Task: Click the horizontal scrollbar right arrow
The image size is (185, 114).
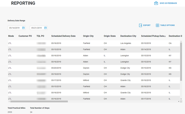Action: coord(179,101)
